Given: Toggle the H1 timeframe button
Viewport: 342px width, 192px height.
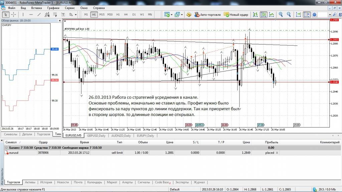Looking at the screenshot, I should [118, 15].
